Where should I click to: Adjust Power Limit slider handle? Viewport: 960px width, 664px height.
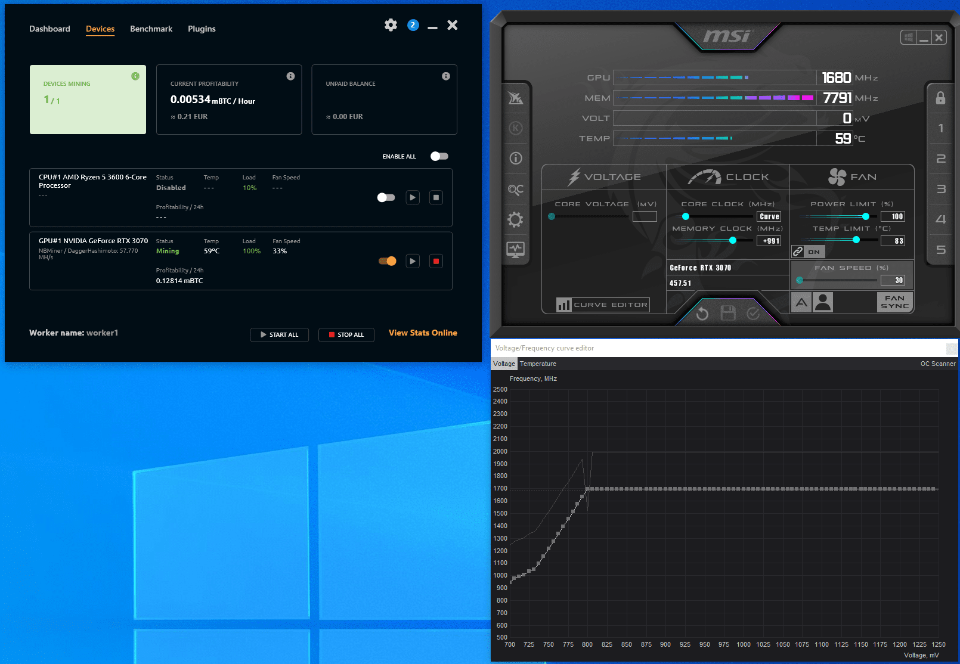tap(866, 216)
